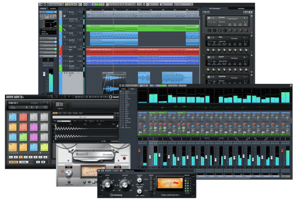Open the Pad instrument editor via its e icon

(x=211, y=37)
